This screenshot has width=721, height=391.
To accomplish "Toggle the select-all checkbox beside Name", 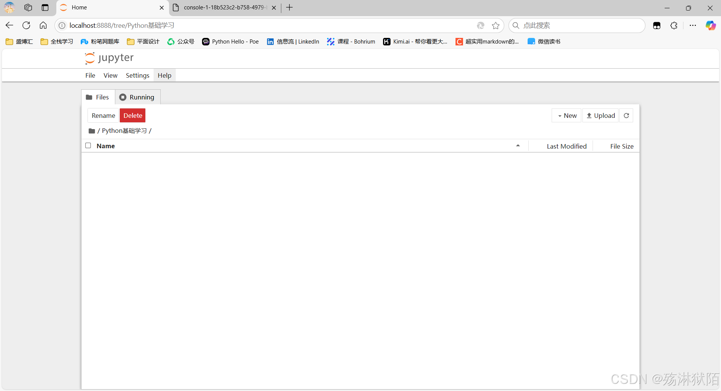I will pos(88,146).
